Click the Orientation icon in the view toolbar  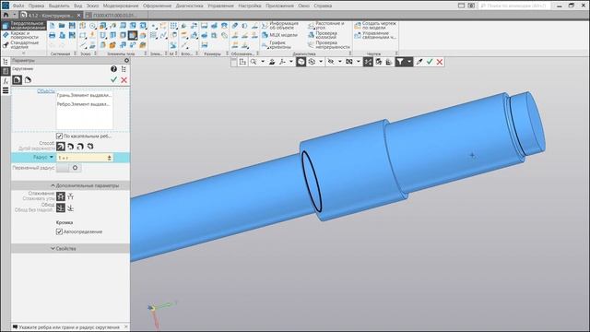click(242, 62)
